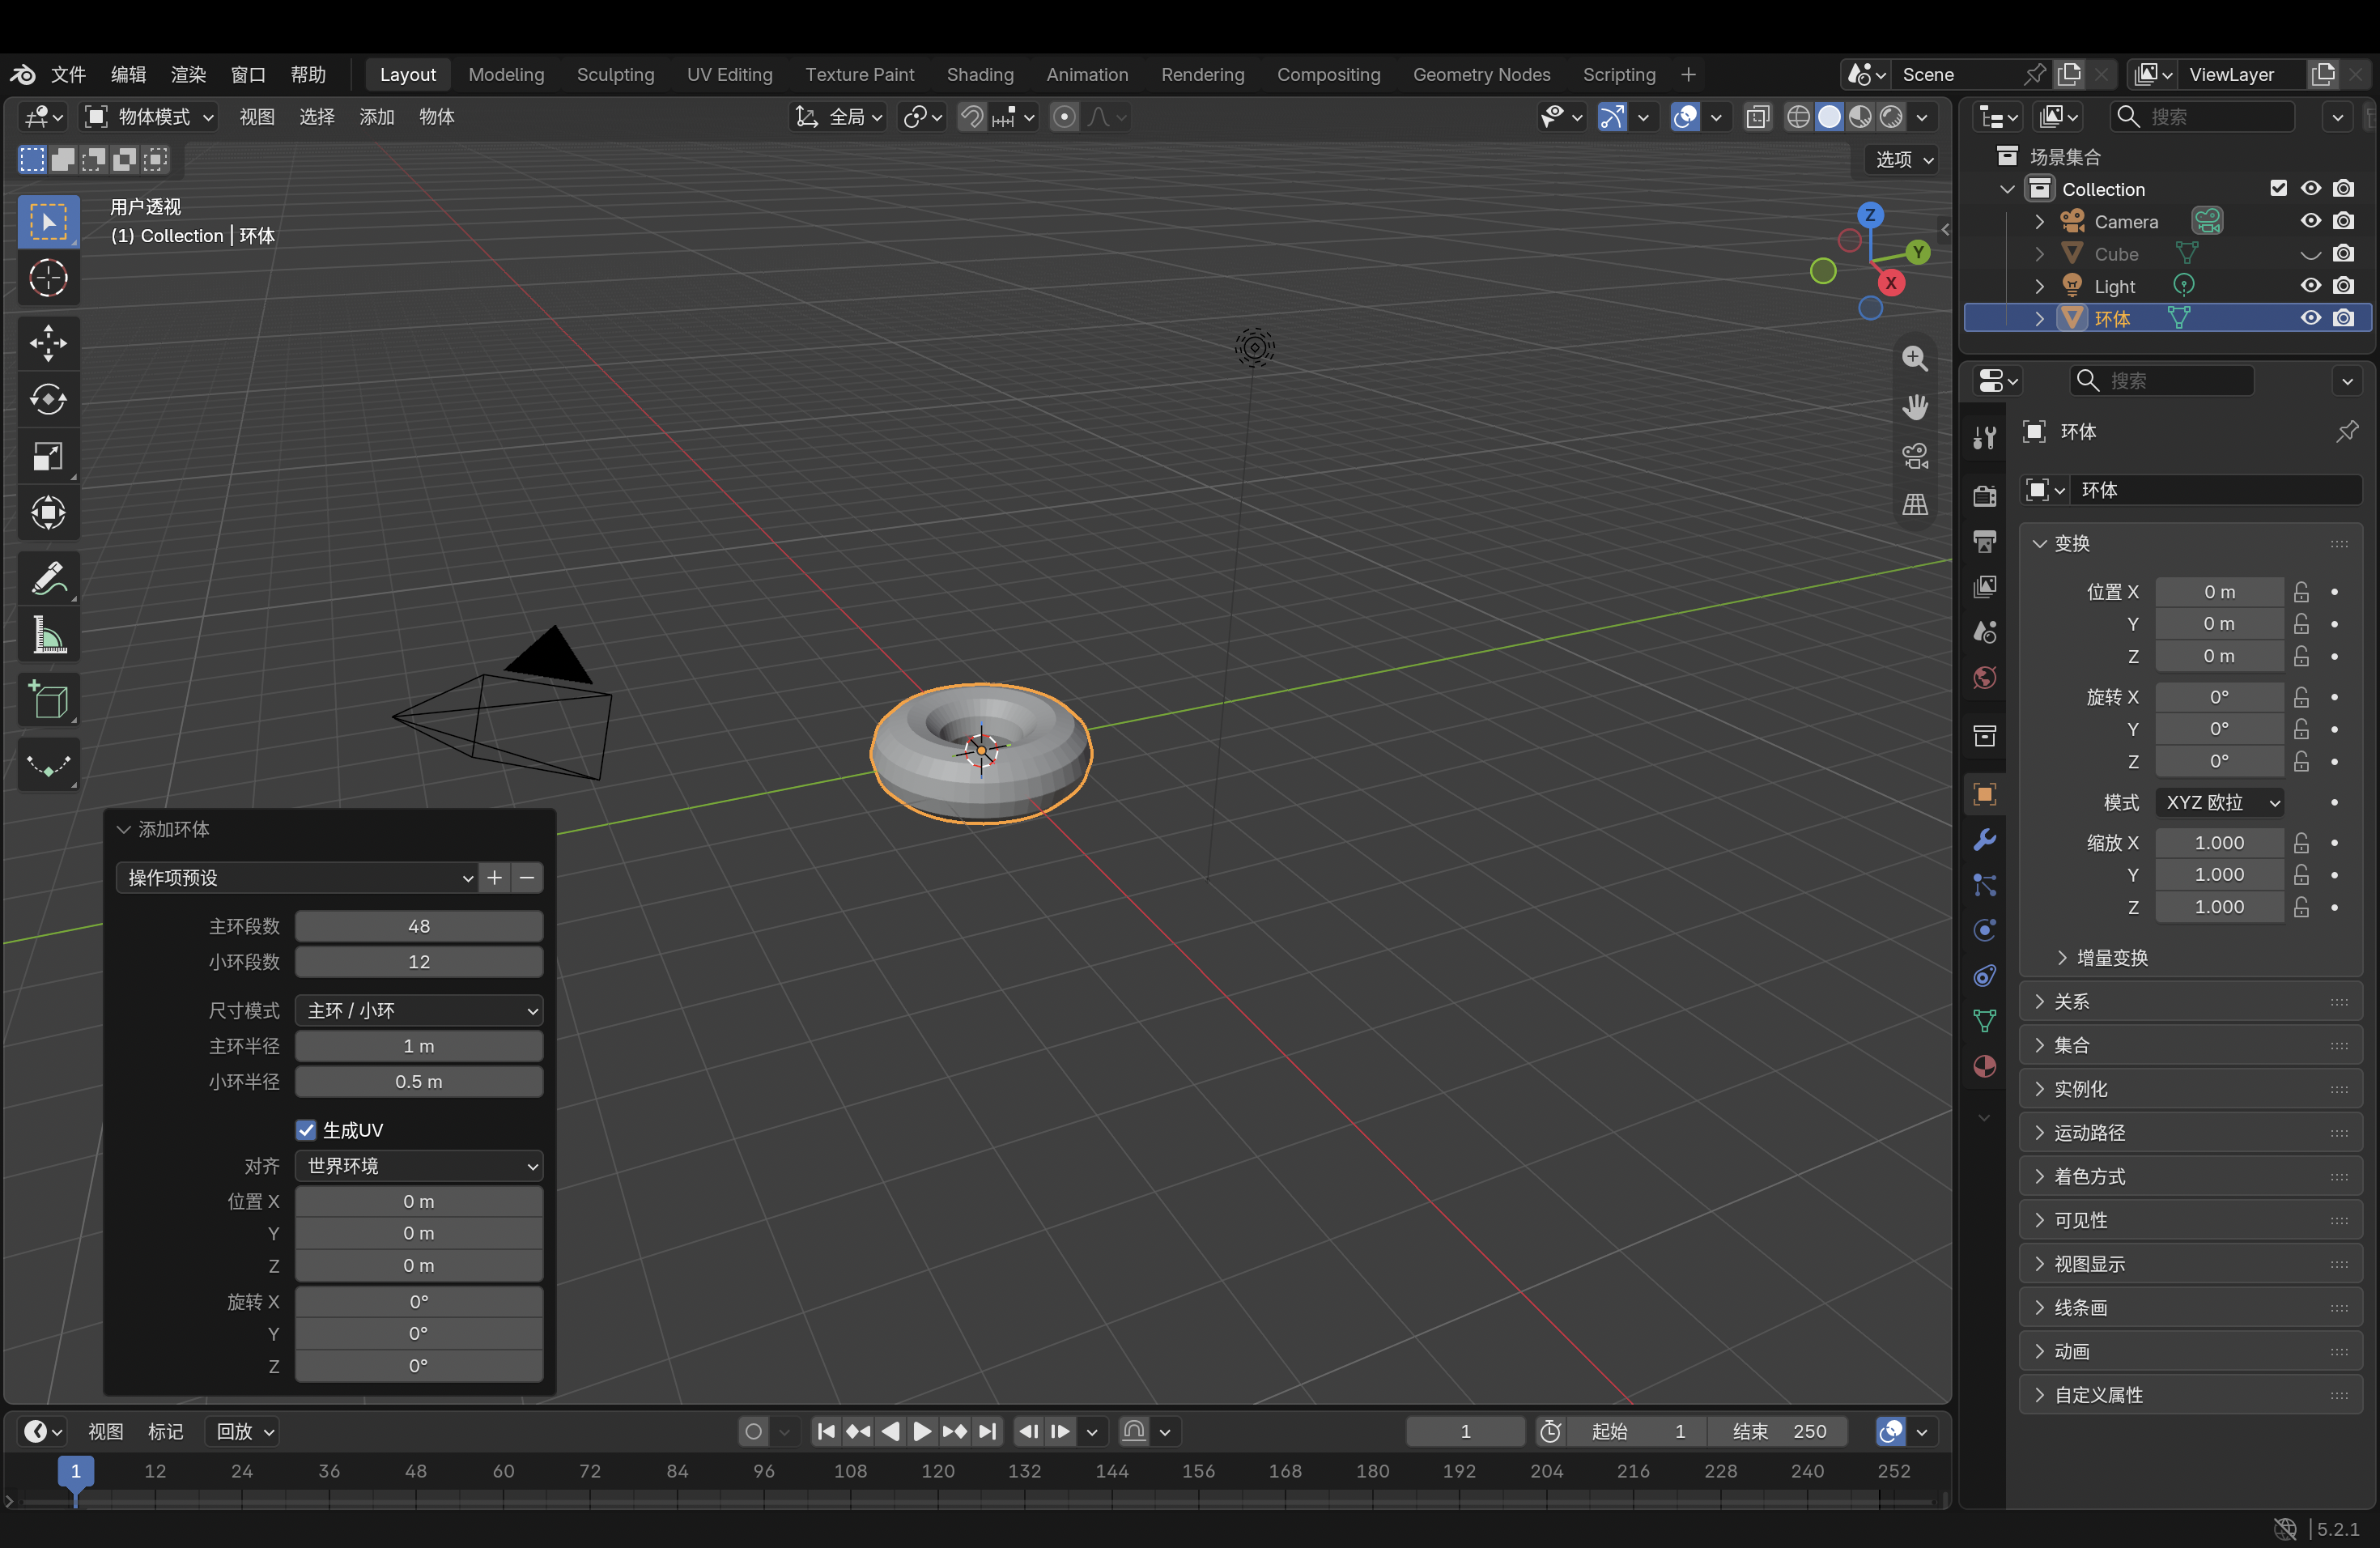Click the 小环半径 0.5 m field

click(419, 1082)
